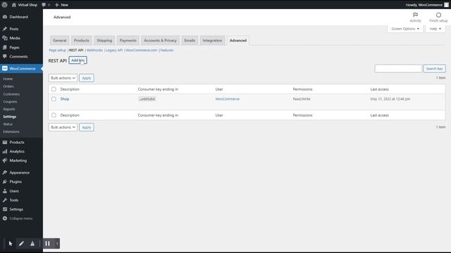The height and width of the screenshot is (253, 451).
Task: Open WooCommerce Orders submenu item
Action: coord(8,86)
